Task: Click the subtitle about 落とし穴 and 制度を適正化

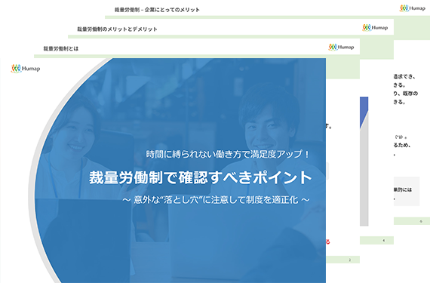Action: [x=216, y=200]
